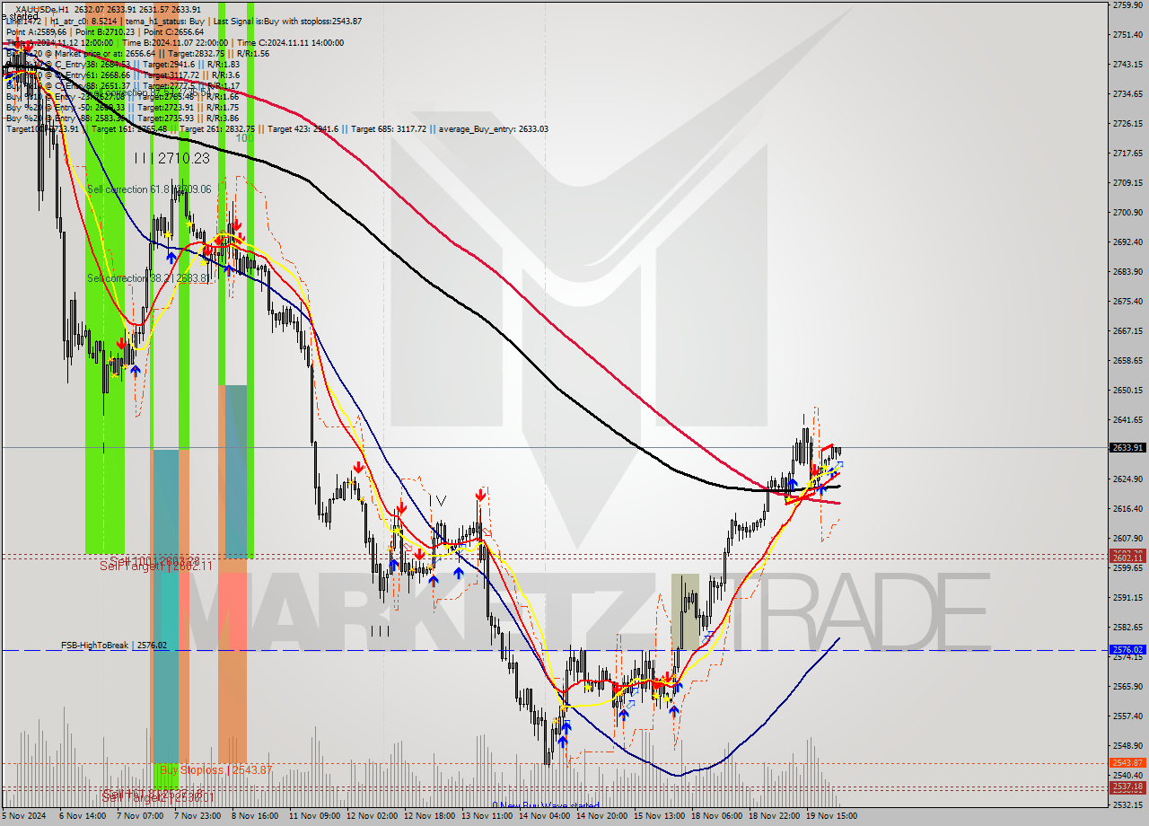Viewport: 1149px width, 826px height.
Task: Click the Target:2723.91 text
Action: [x=165, y=107]
